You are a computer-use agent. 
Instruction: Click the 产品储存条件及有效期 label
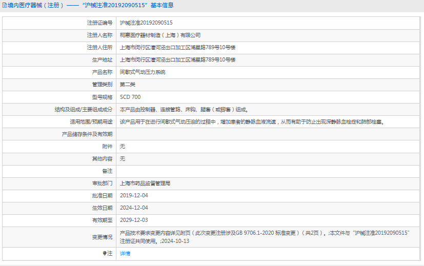coord(87,134)
